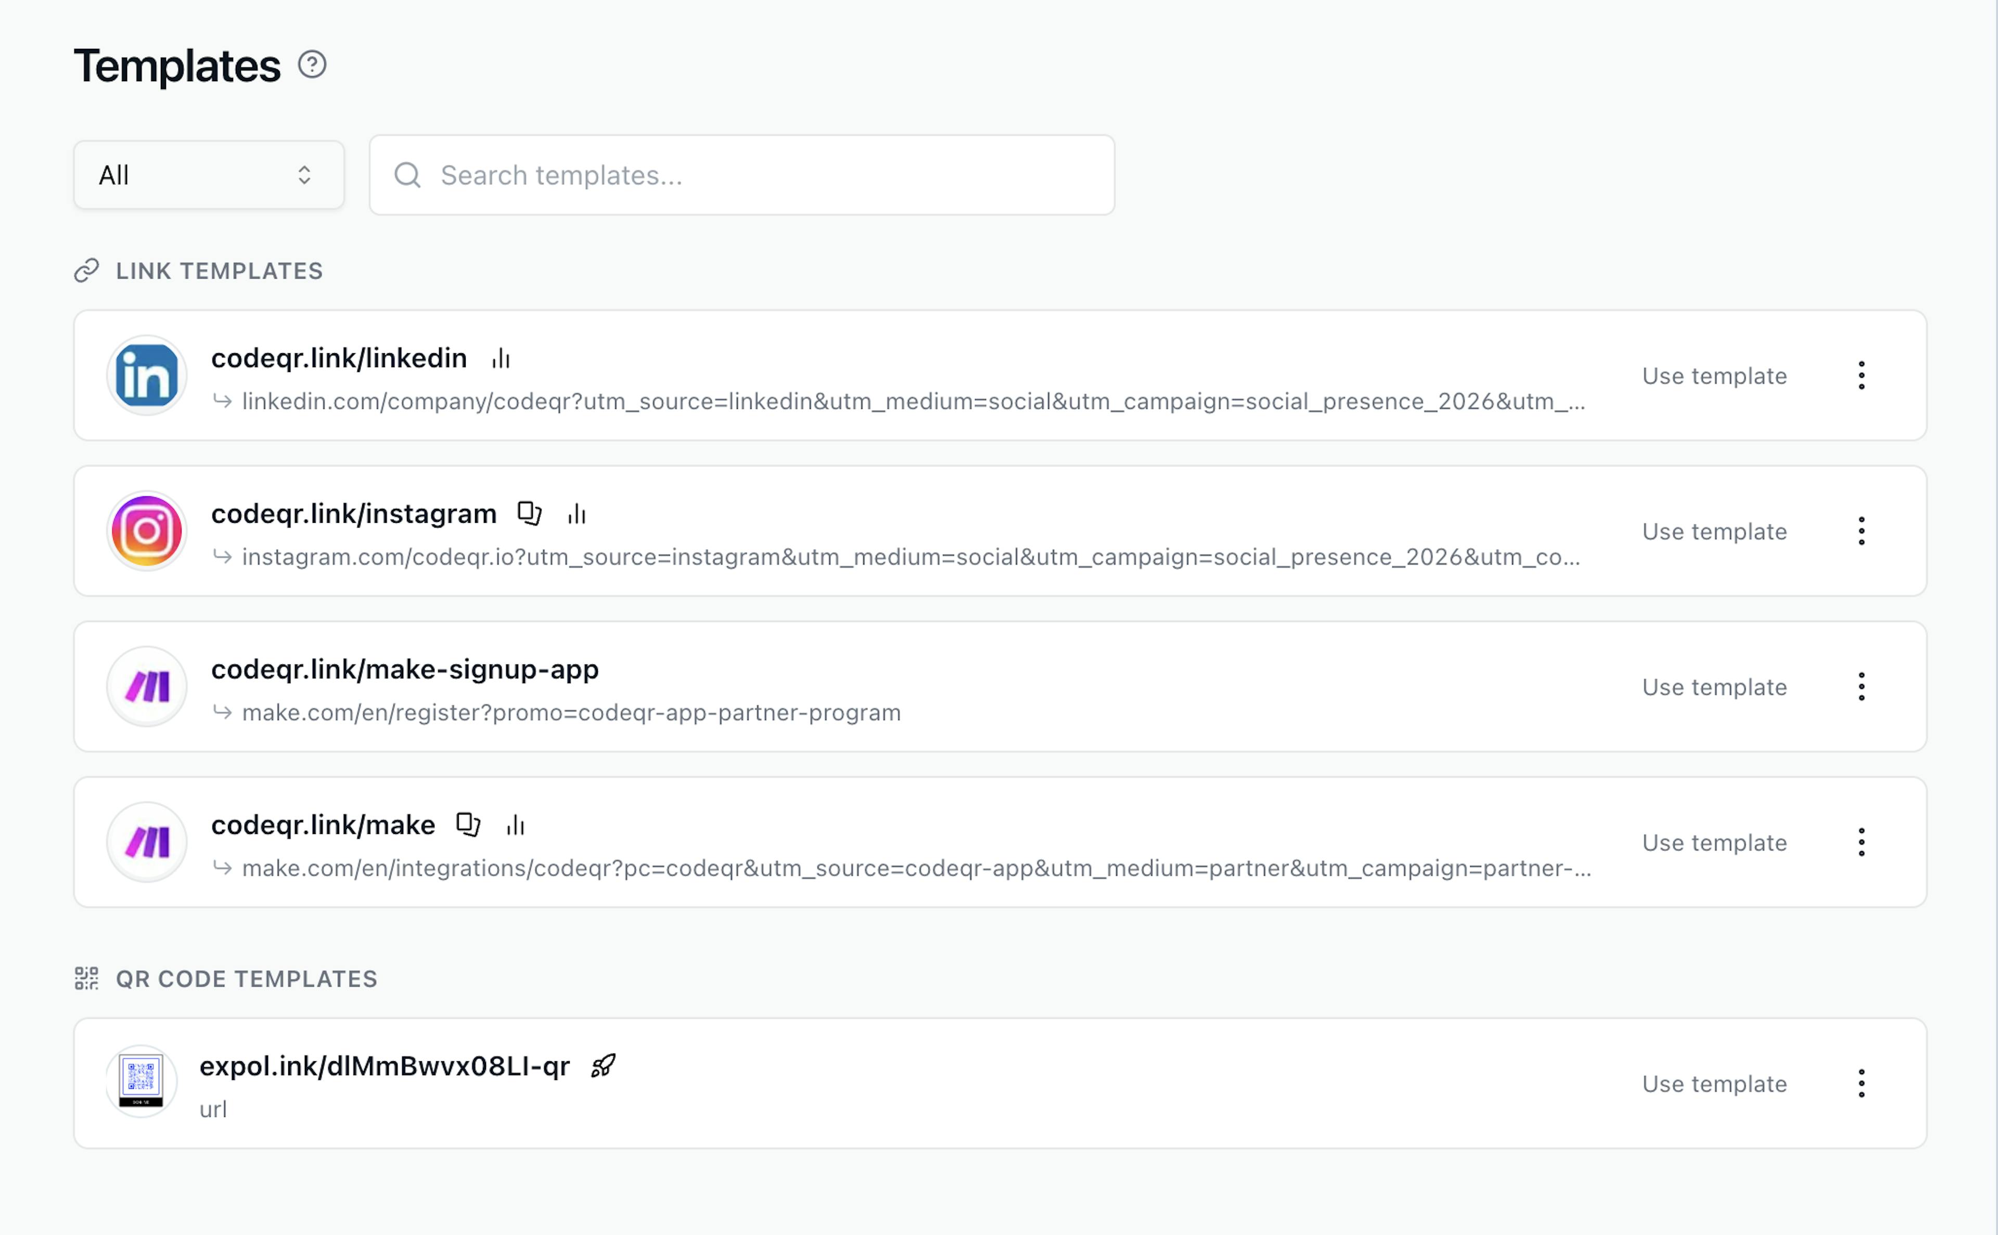Open analytics icon for codeqr.link/instagram
The width and height of the screenshot is (1998, 1235).
coord(577,514)
